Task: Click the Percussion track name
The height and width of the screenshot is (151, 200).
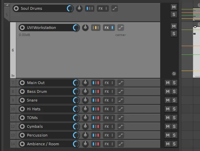Action: pyautogui.click(x=37, y=135)
